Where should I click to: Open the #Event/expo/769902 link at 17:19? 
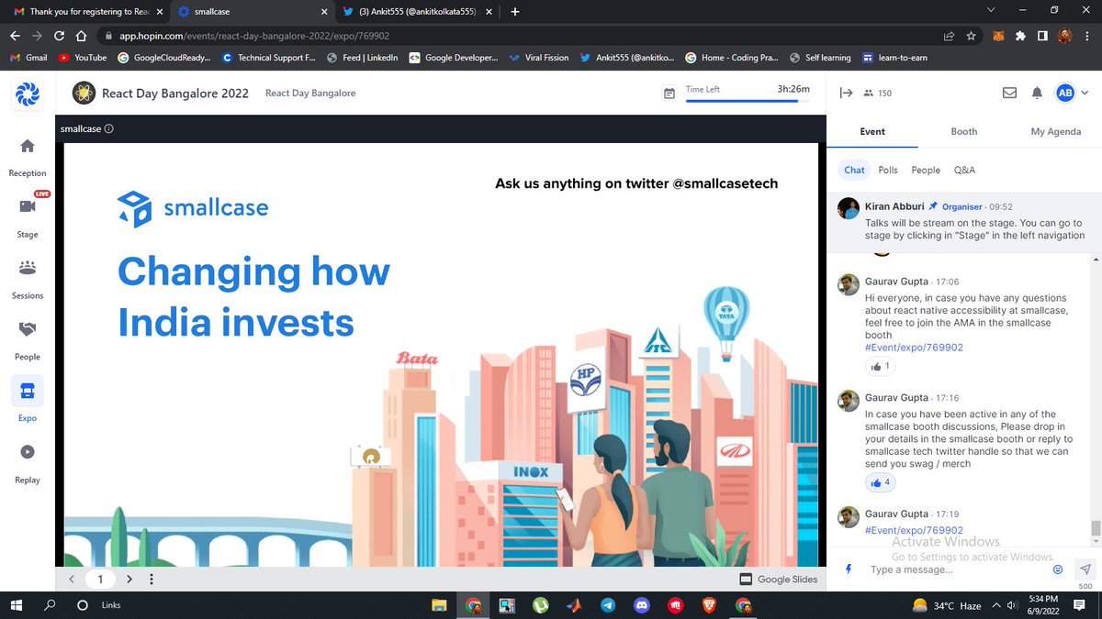914,530
